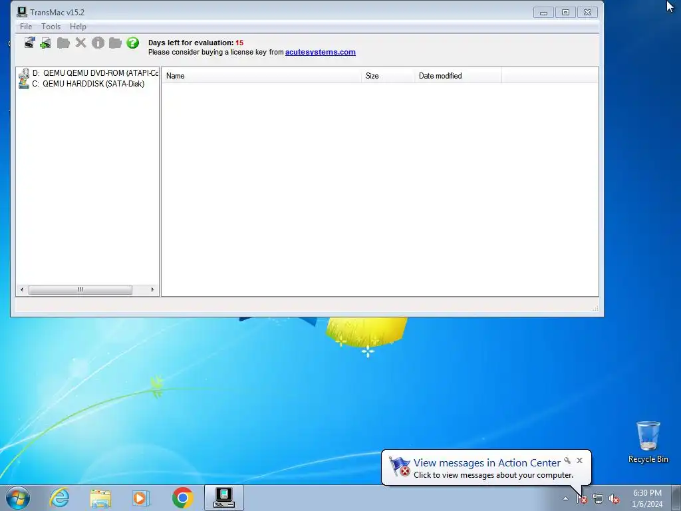This screenshot has width=681, height=511.
Task: Close the Action Center notification balloon
Action: point(579,460)
